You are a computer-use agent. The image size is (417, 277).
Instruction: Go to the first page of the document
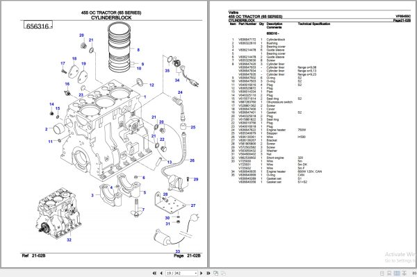154,273
